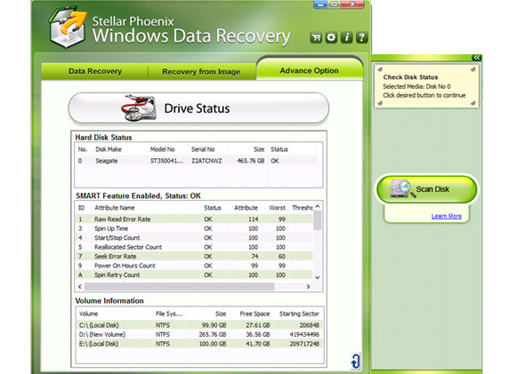Click the Free Space column header
The height and width of the screenshot is (374, 525).
pos(254,314)
